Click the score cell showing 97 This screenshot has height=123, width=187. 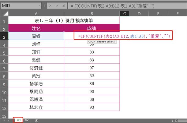pos(92,68)
